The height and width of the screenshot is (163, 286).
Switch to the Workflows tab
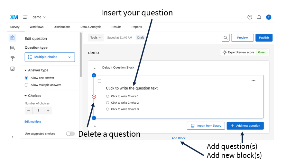point(36,27)
